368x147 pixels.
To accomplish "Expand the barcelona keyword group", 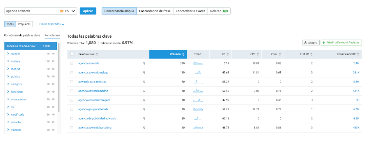I will click(x=8, y=92).
